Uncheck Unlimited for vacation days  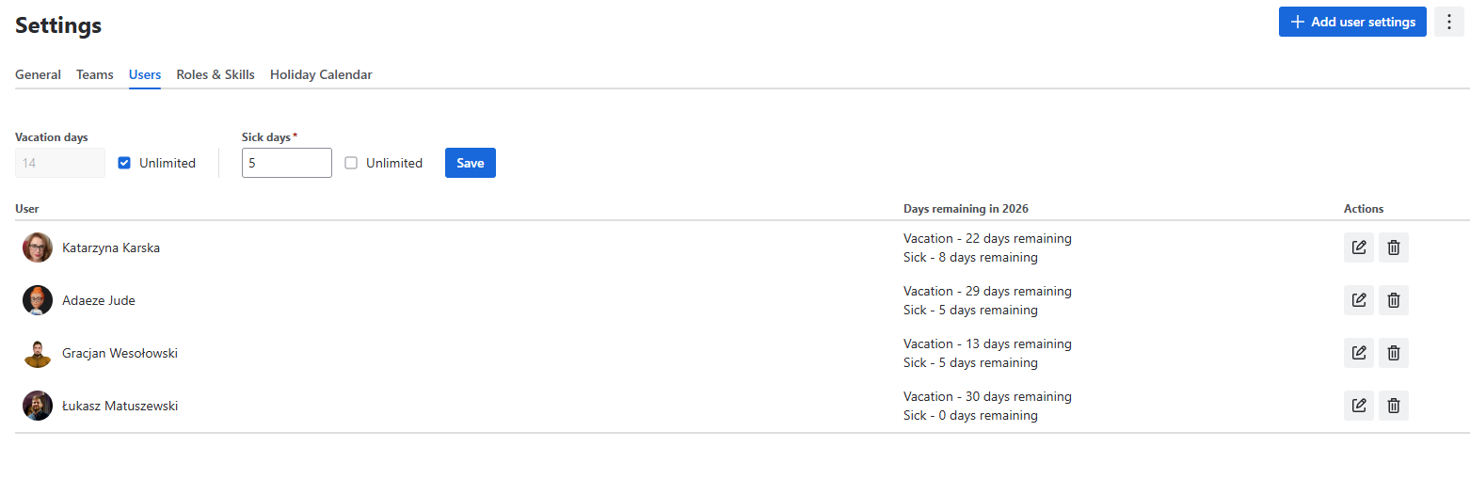(124, 163)
